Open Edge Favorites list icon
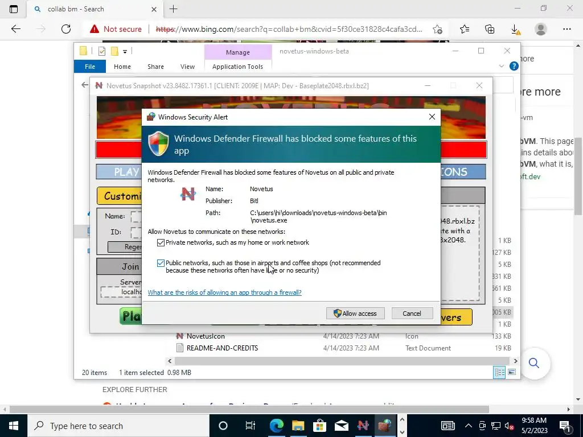 pos(465,29)
